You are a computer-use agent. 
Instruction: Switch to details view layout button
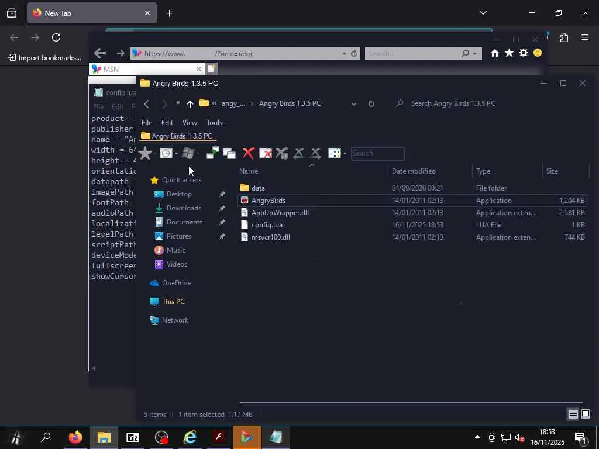573,415
